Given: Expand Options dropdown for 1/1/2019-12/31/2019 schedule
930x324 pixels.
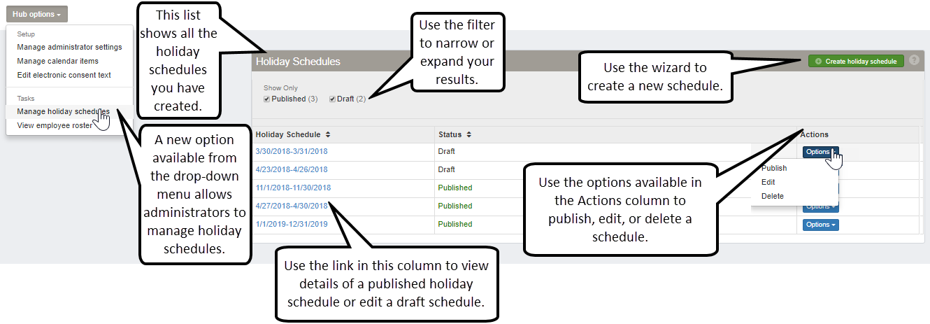Looking at the screenshot, I should pos(820,225).
